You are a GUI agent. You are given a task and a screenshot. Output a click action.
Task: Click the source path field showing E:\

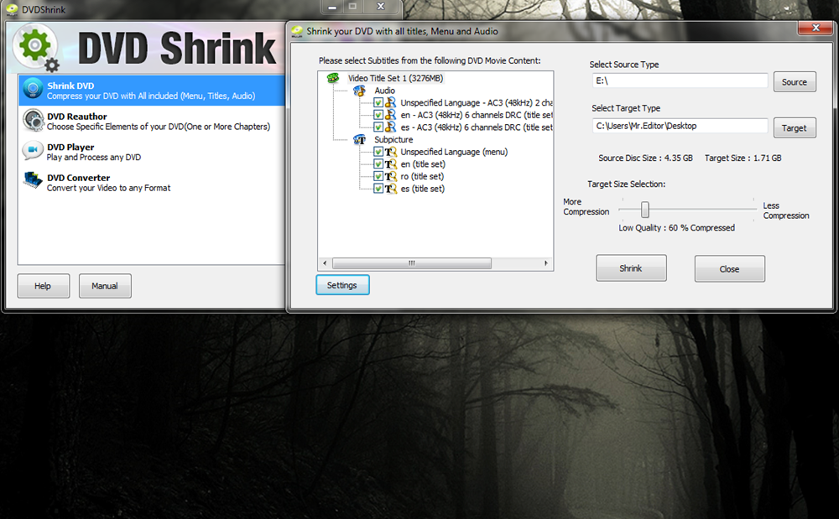pyautogui.click(x=680, y=80)
